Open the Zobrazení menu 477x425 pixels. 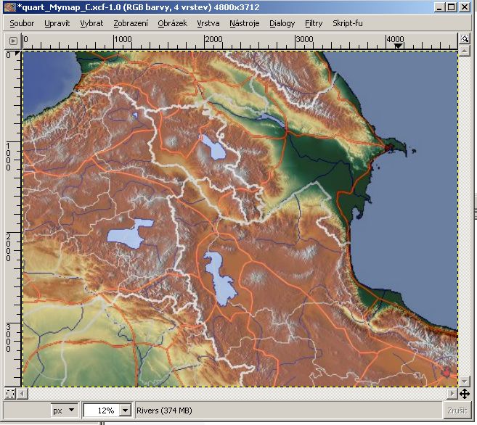point(131,23)
